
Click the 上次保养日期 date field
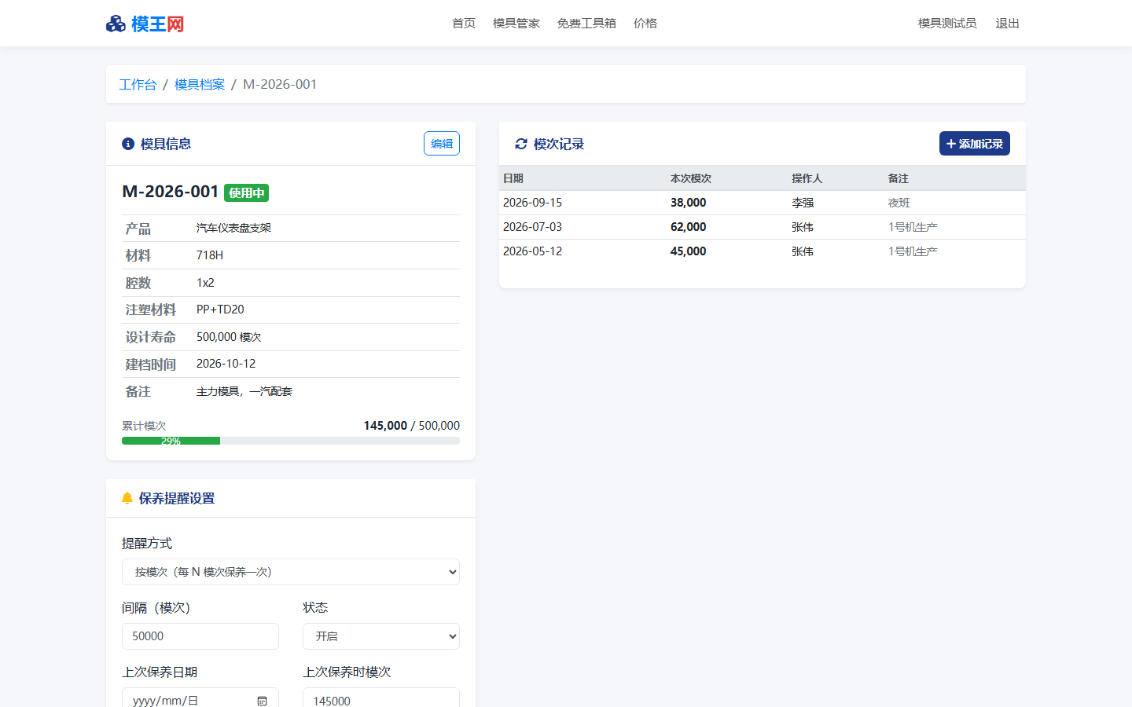[200, 698]
